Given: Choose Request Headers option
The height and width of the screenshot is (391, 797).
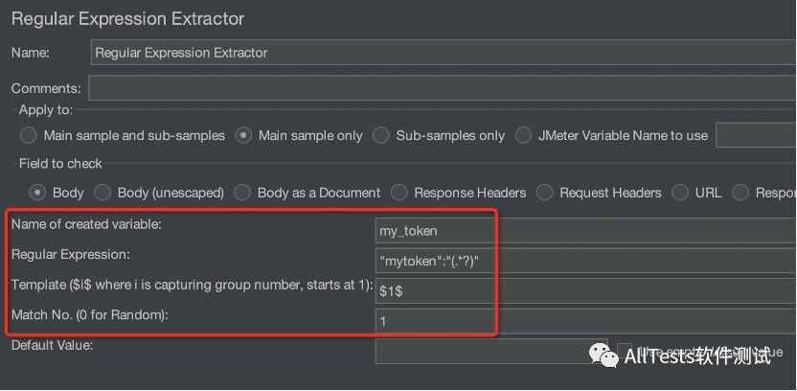Looking at the screenshot, I should pyautogui.click(x=544, y=193).
